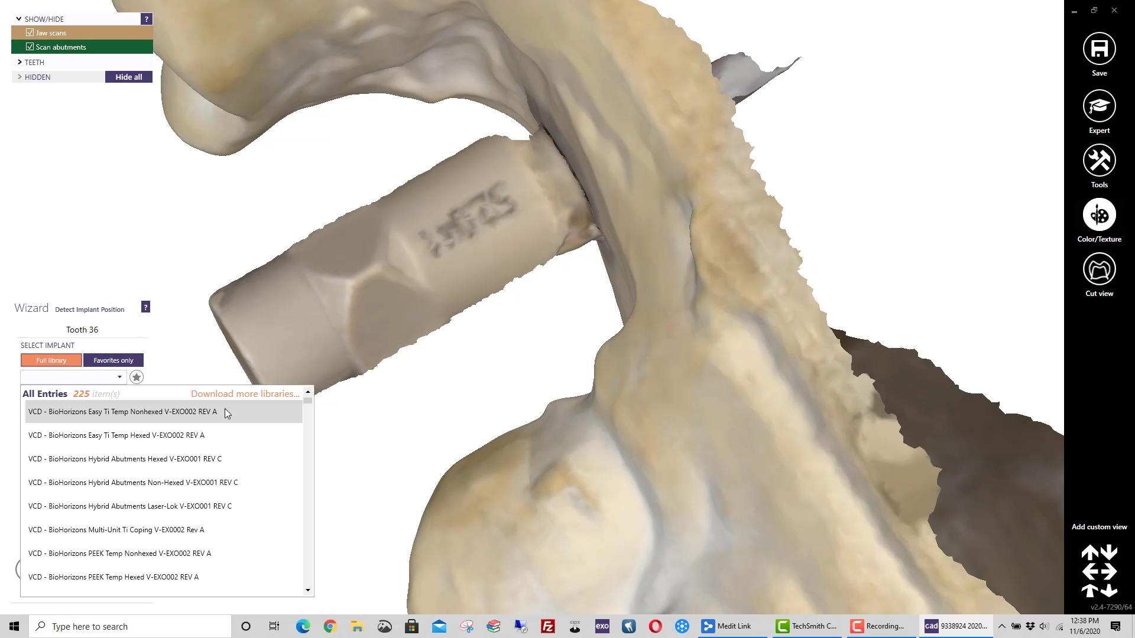Select BioHorizons Easy Ti Temp Hexed entry
The image size is (1135, 638).
click(164, 435)
